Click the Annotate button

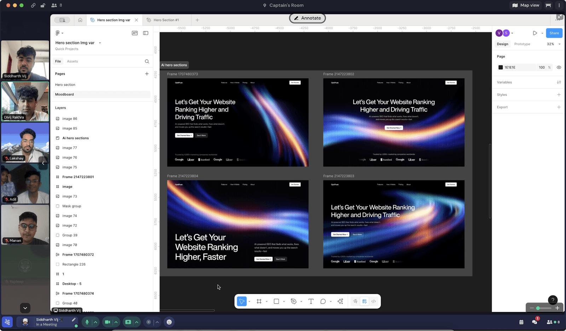tap(307, 18)
